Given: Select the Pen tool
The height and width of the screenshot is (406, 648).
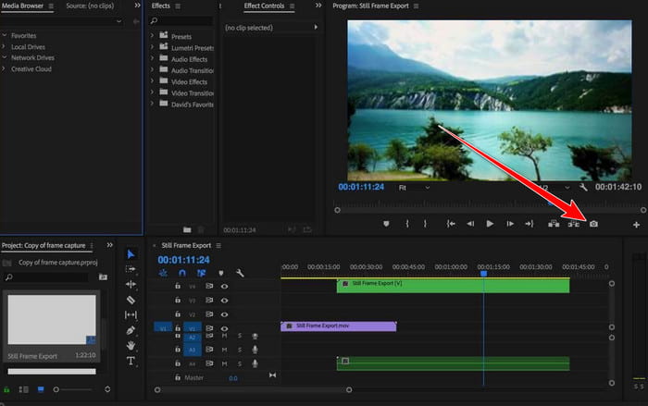Looking at the screenshot, I should tap(131, 330).
